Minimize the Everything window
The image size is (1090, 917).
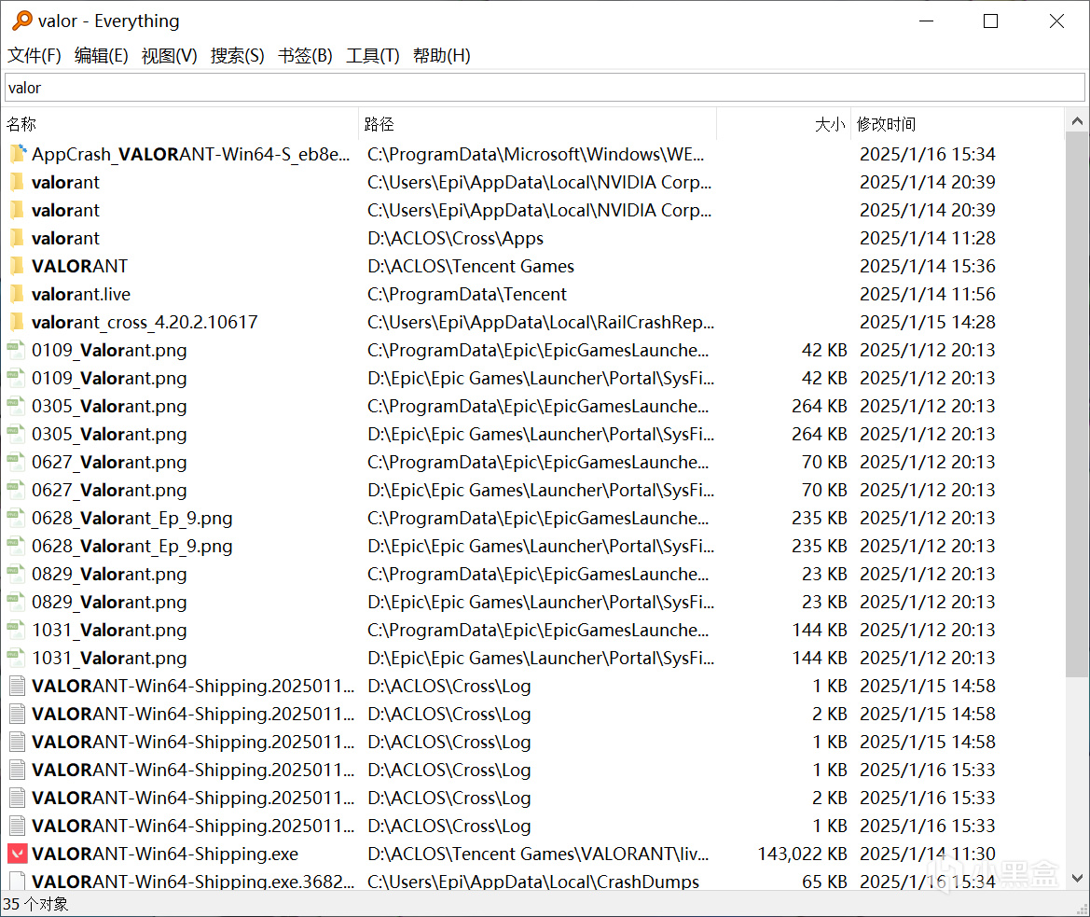[926, 21]
